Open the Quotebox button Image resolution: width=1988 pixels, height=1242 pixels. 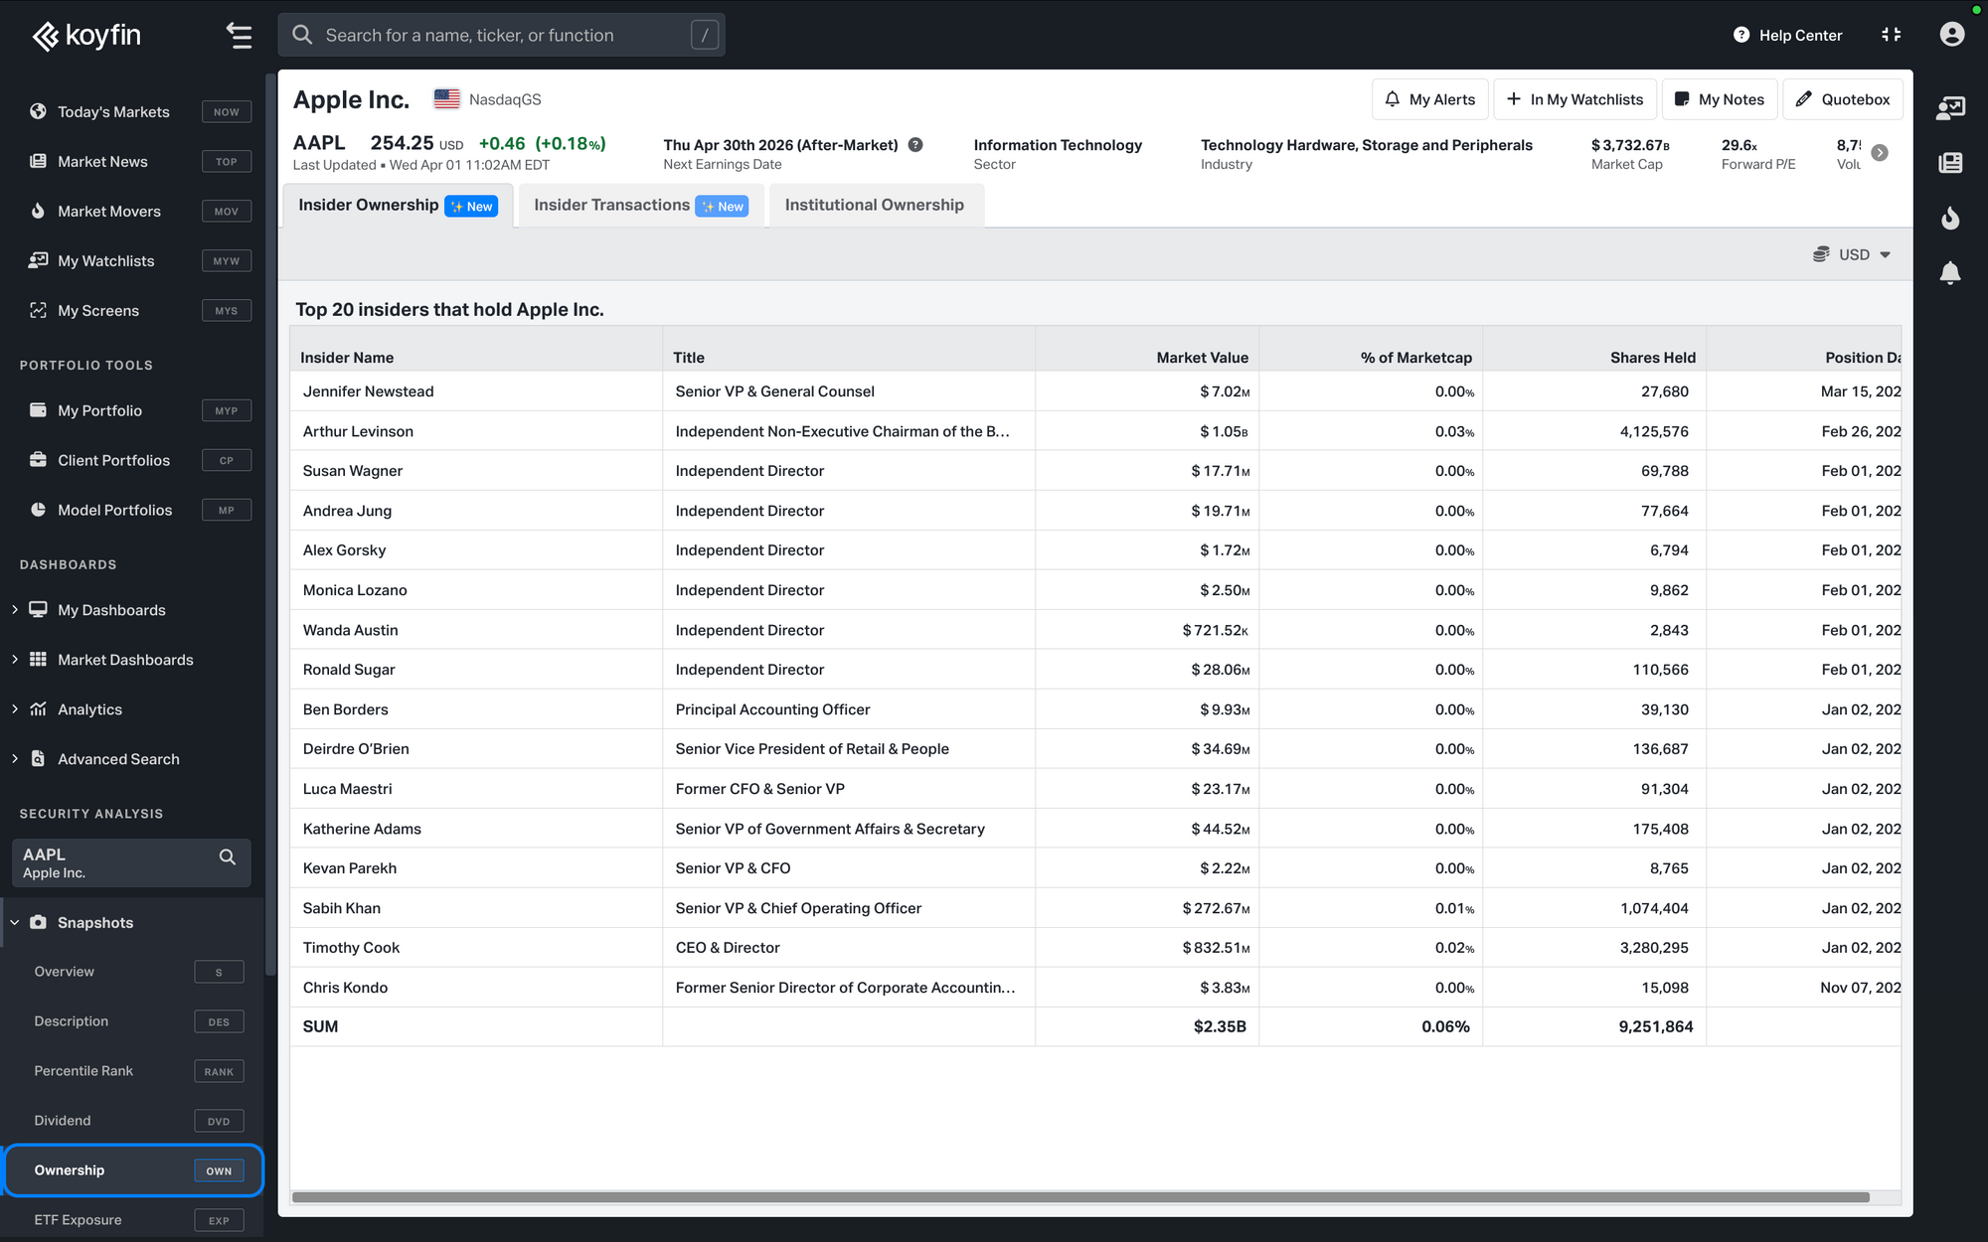(1842, 99)
